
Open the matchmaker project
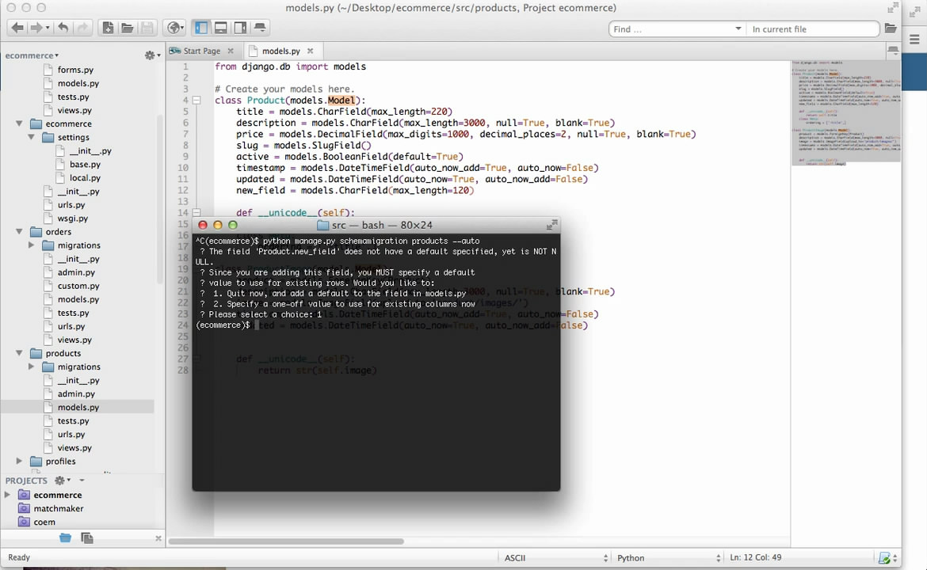(x=59, y=508)
